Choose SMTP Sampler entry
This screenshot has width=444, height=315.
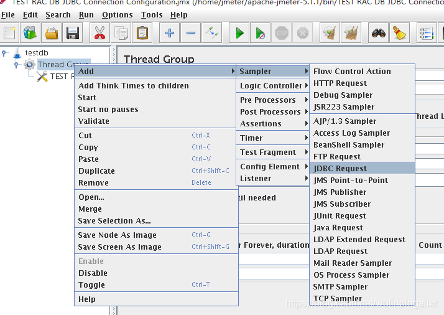coord(363,287)
